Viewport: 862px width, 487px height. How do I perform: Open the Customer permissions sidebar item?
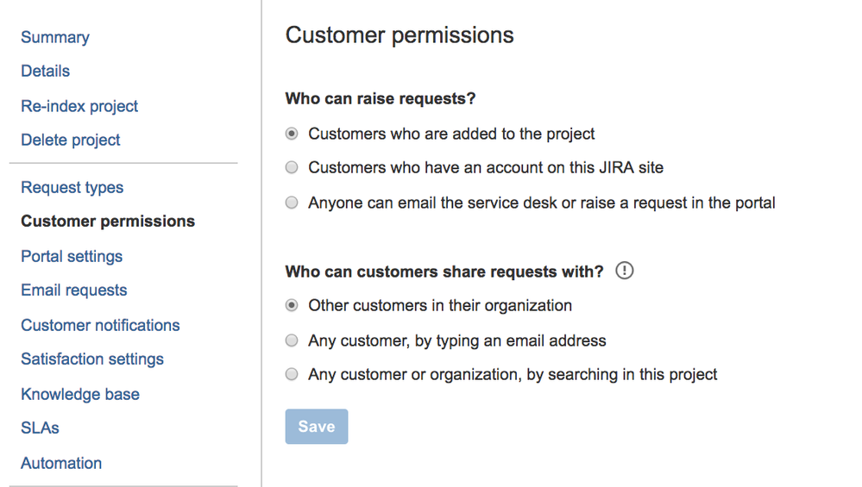click(108, 222)
